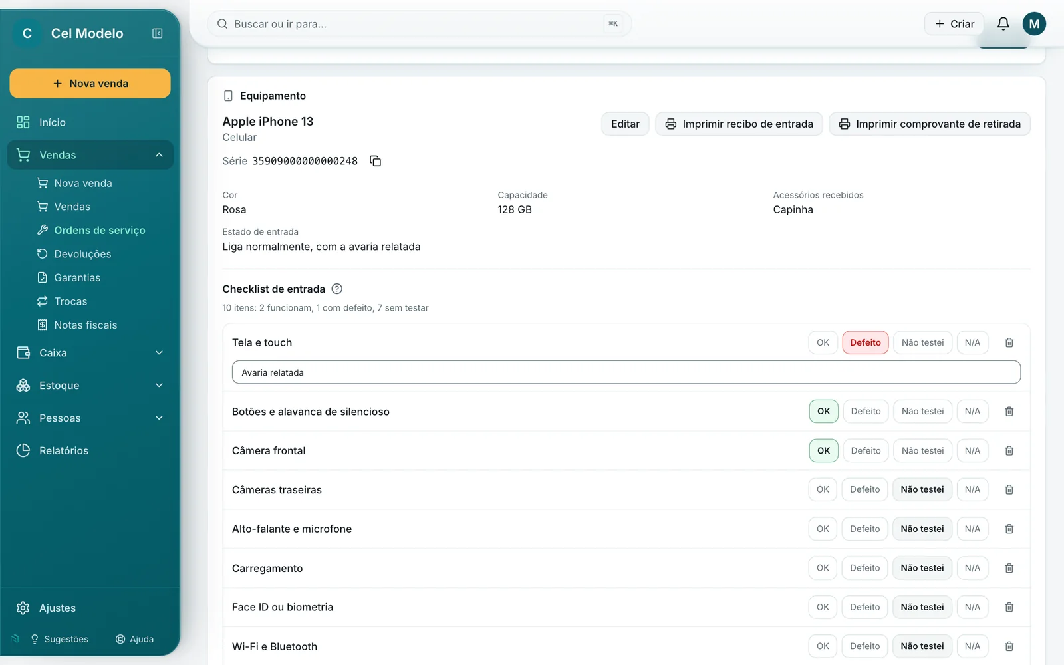The width and height of the screenshot is (1064, 665).
Task: Expand the Caixa menu section
Action: [90, 353]
